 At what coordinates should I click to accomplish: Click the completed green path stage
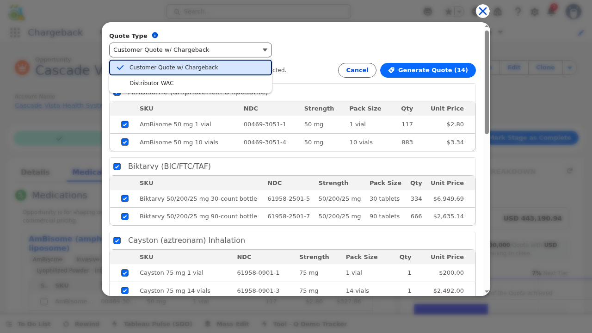point(59,138)
